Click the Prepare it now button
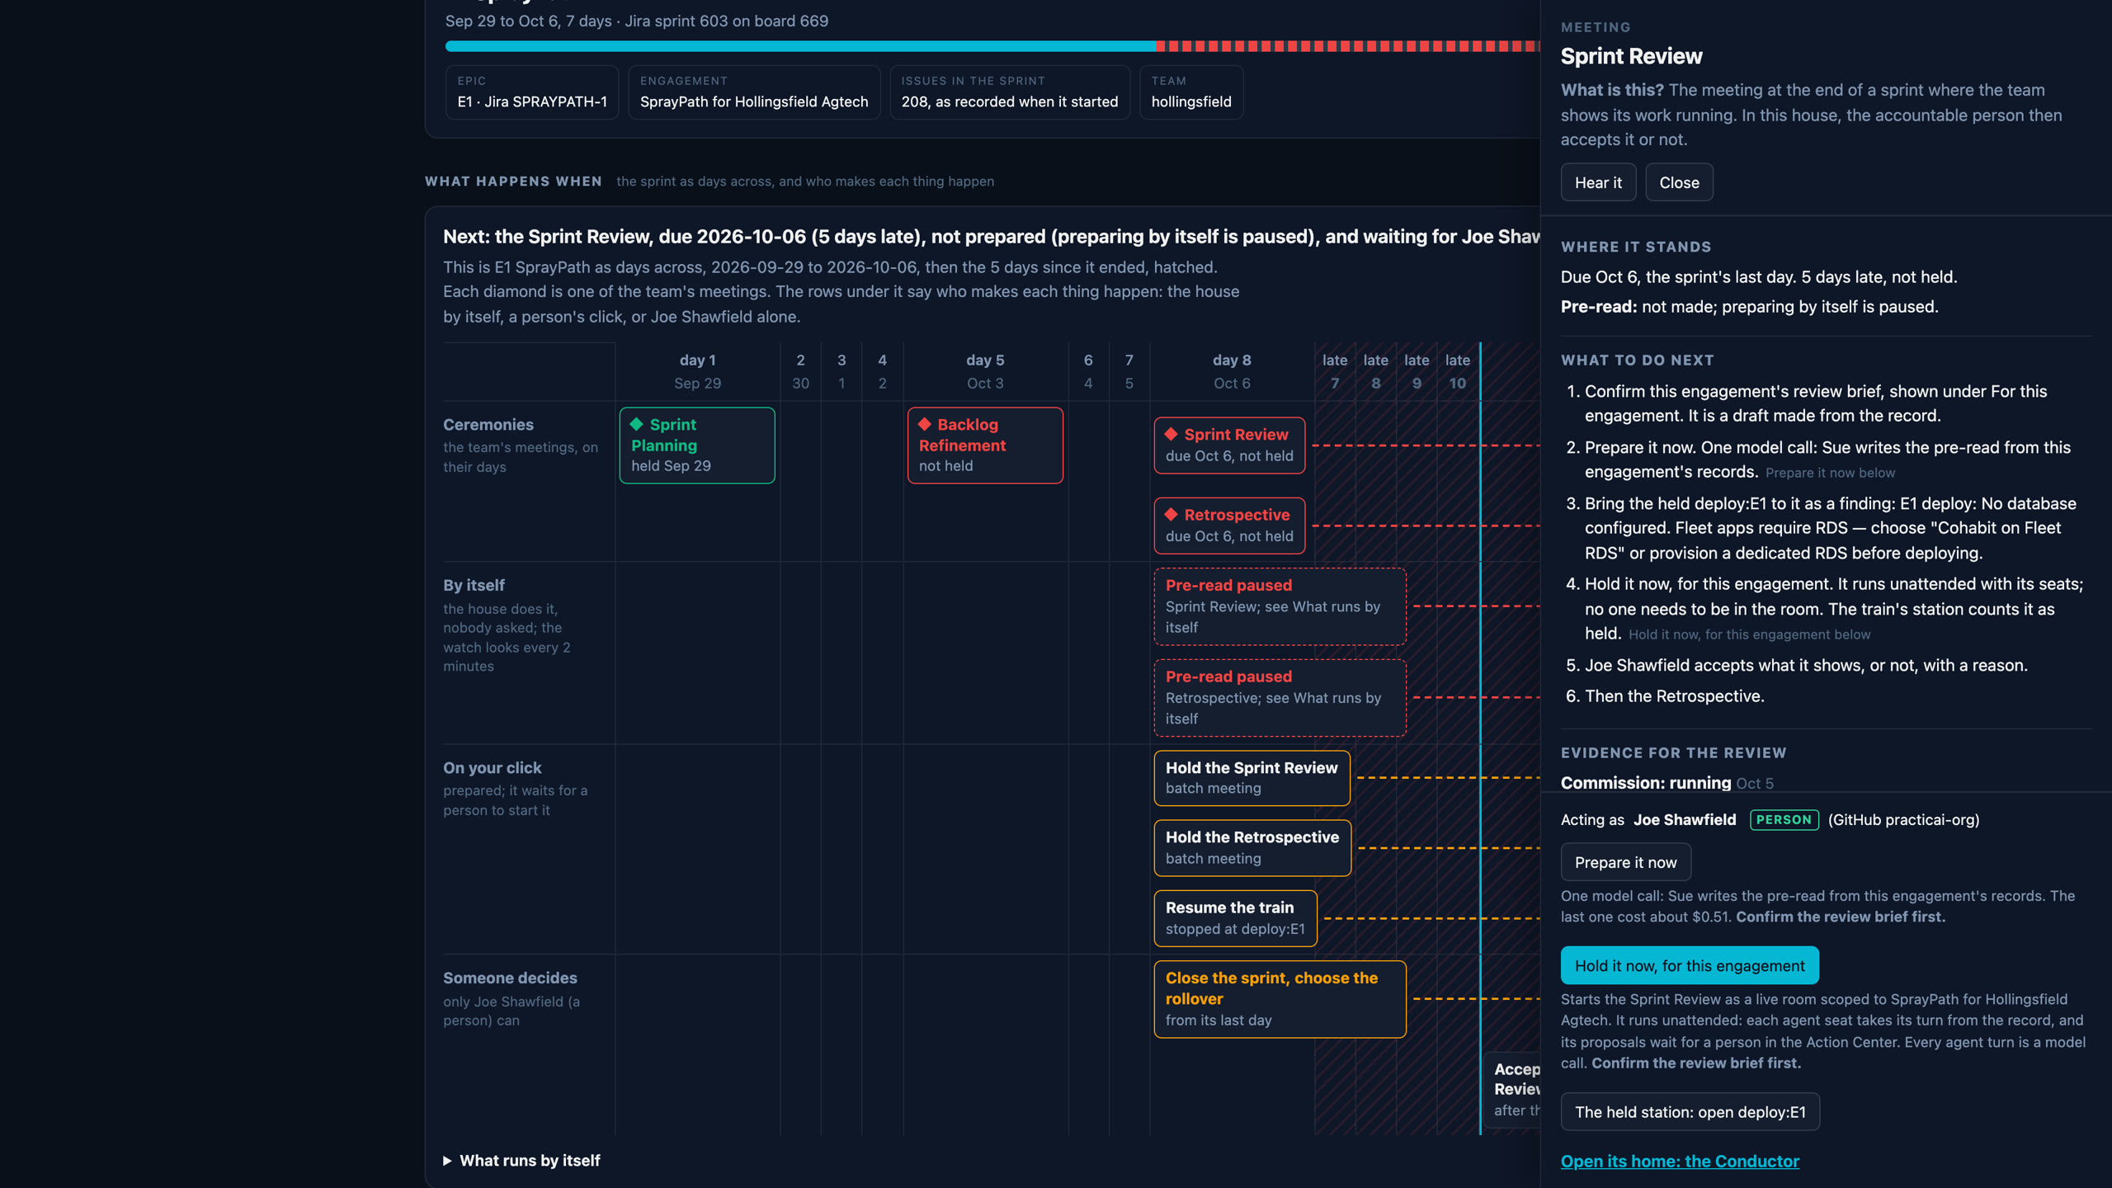 [x=1625, y=862]
